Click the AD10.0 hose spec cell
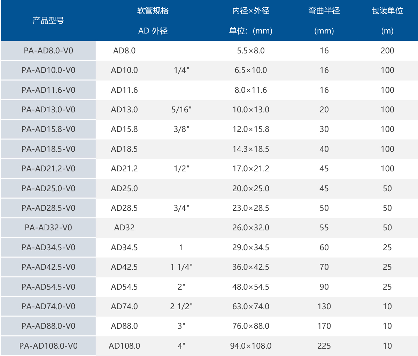The width and height of the screenshot is (418, 356). [x=124, y=70]
